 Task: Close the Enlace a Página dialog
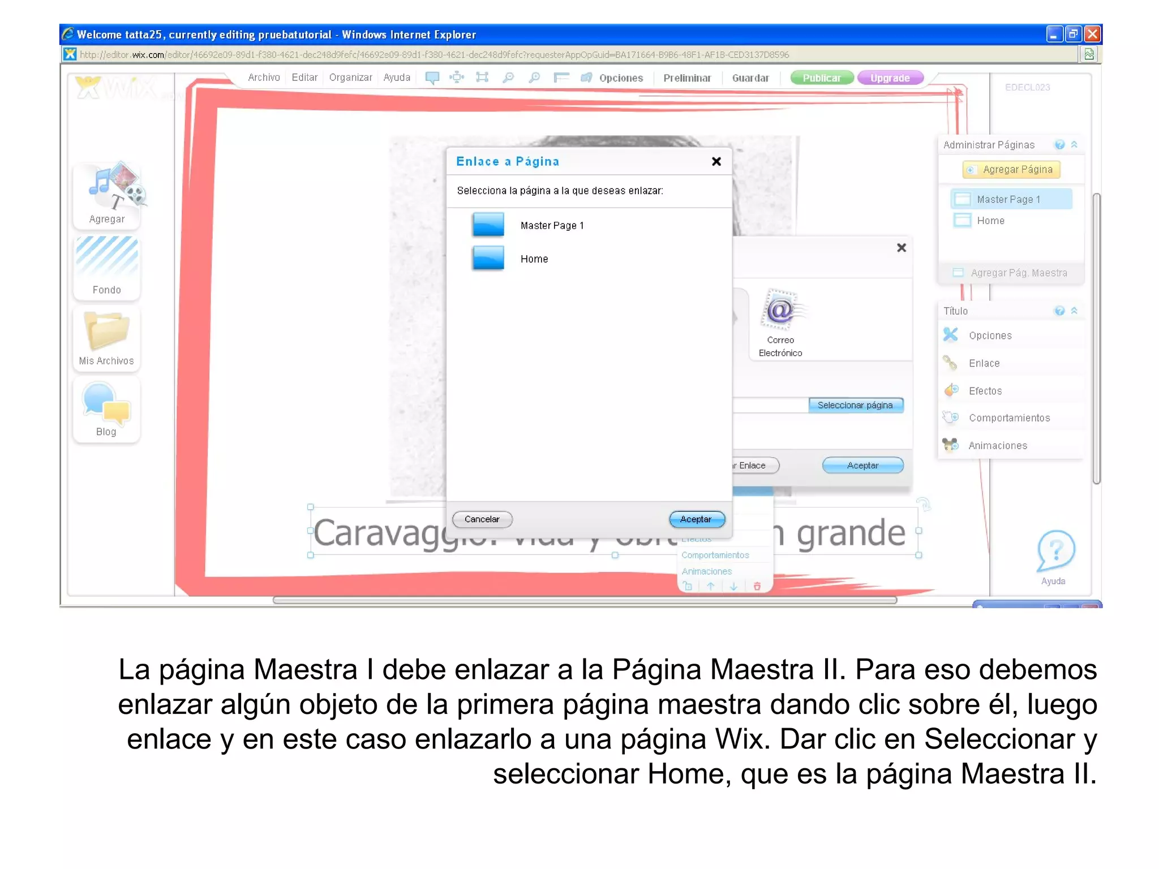pyautogui.click(x=716, y=161)
